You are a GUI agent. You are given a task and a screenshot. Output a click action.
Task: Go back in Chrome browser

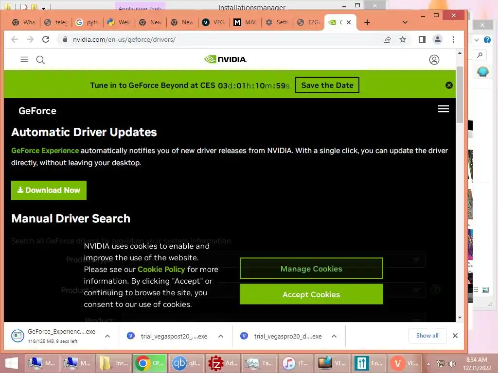pyautogui.click(x=15, y=39)
